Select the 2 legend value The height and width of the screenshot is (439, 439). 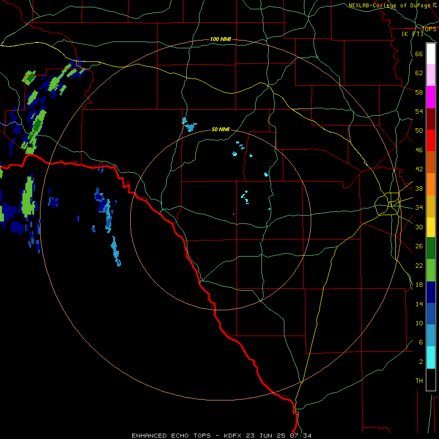pos(421,362)
